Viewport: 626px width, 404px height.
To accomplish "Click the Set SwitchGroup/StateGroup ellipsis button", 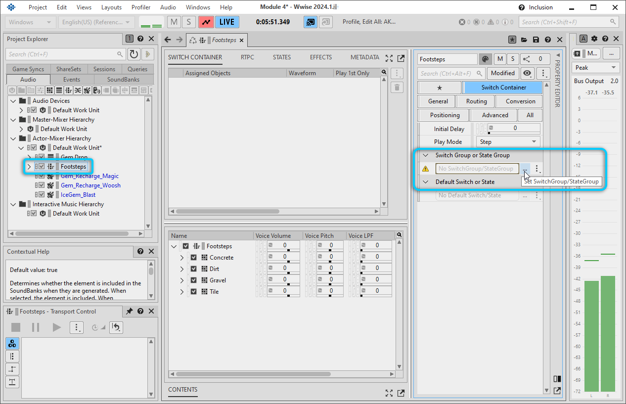I will click(525, 169).
